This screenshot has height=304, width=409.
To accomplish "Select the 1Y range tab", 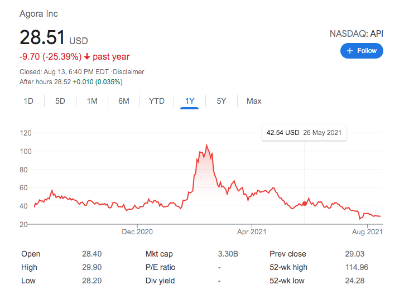I will [190, 101].
